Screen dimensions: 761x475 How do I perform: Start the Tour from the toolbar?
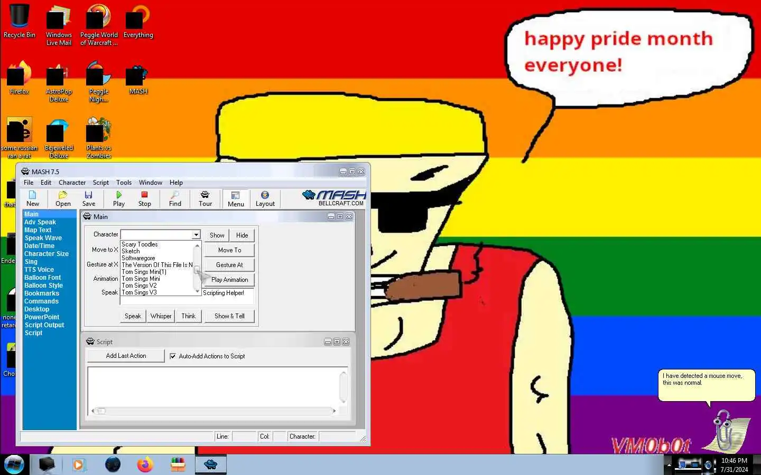[205, 199]
